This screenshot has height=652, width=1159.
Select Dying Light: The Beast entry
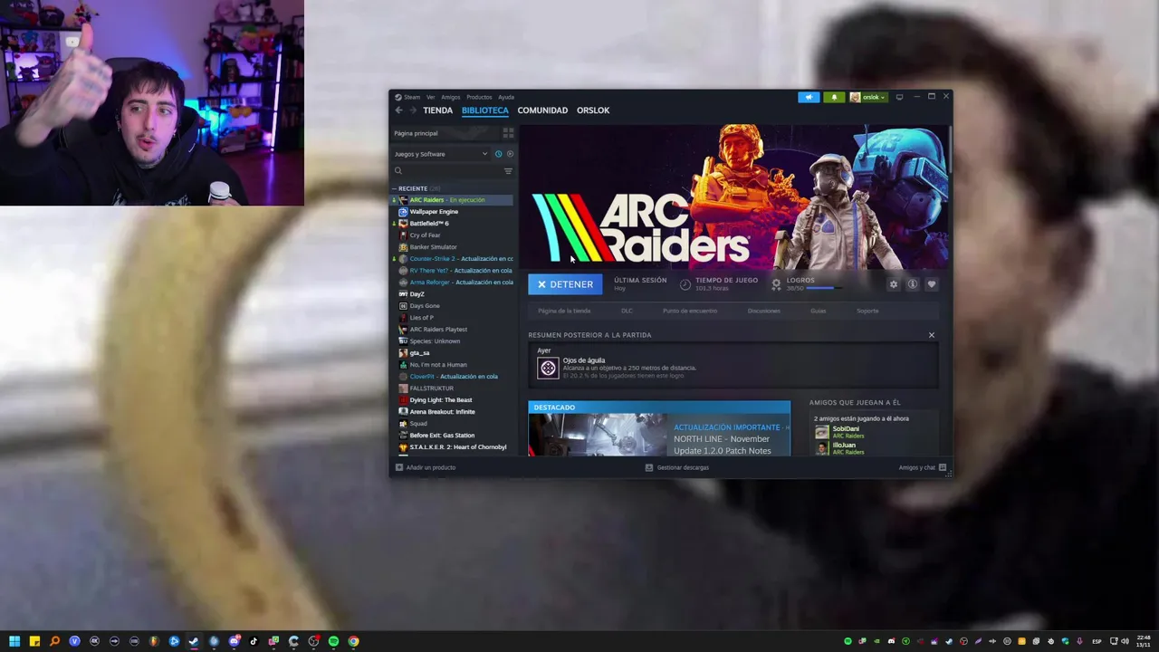[452, 400]
